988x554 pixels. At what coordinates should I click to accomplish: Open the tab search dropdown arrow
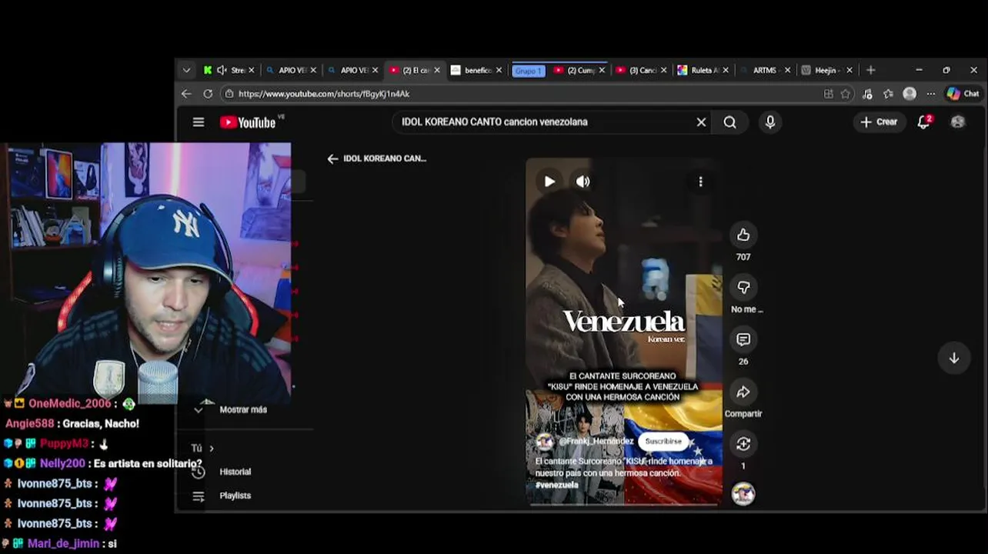click(186, 70)
